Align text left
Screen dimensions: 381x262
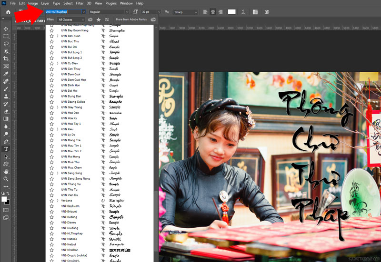[x=205, y=12]
